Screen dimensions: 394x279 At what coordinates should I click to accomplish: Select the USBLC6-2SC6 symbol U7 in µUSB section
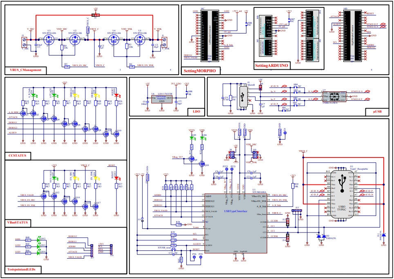334,96
